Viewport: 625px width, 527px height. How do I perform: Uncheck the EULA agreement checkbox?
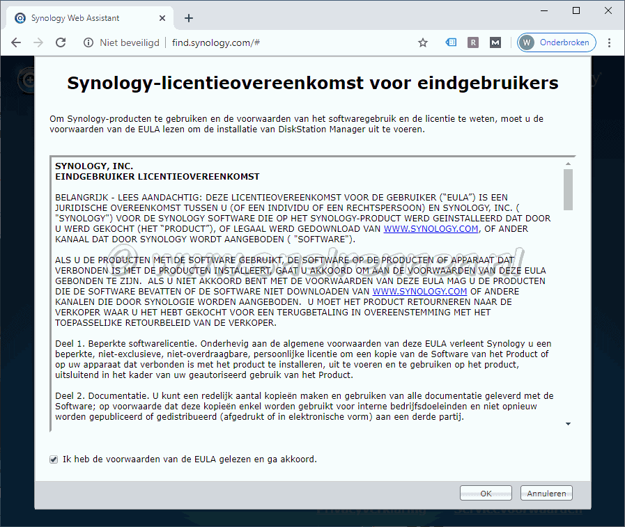coord(54,459)
